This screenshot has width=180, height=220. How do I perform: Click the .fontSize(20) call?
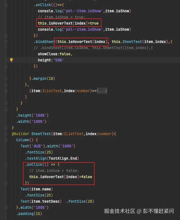click(x=80, y=202)
